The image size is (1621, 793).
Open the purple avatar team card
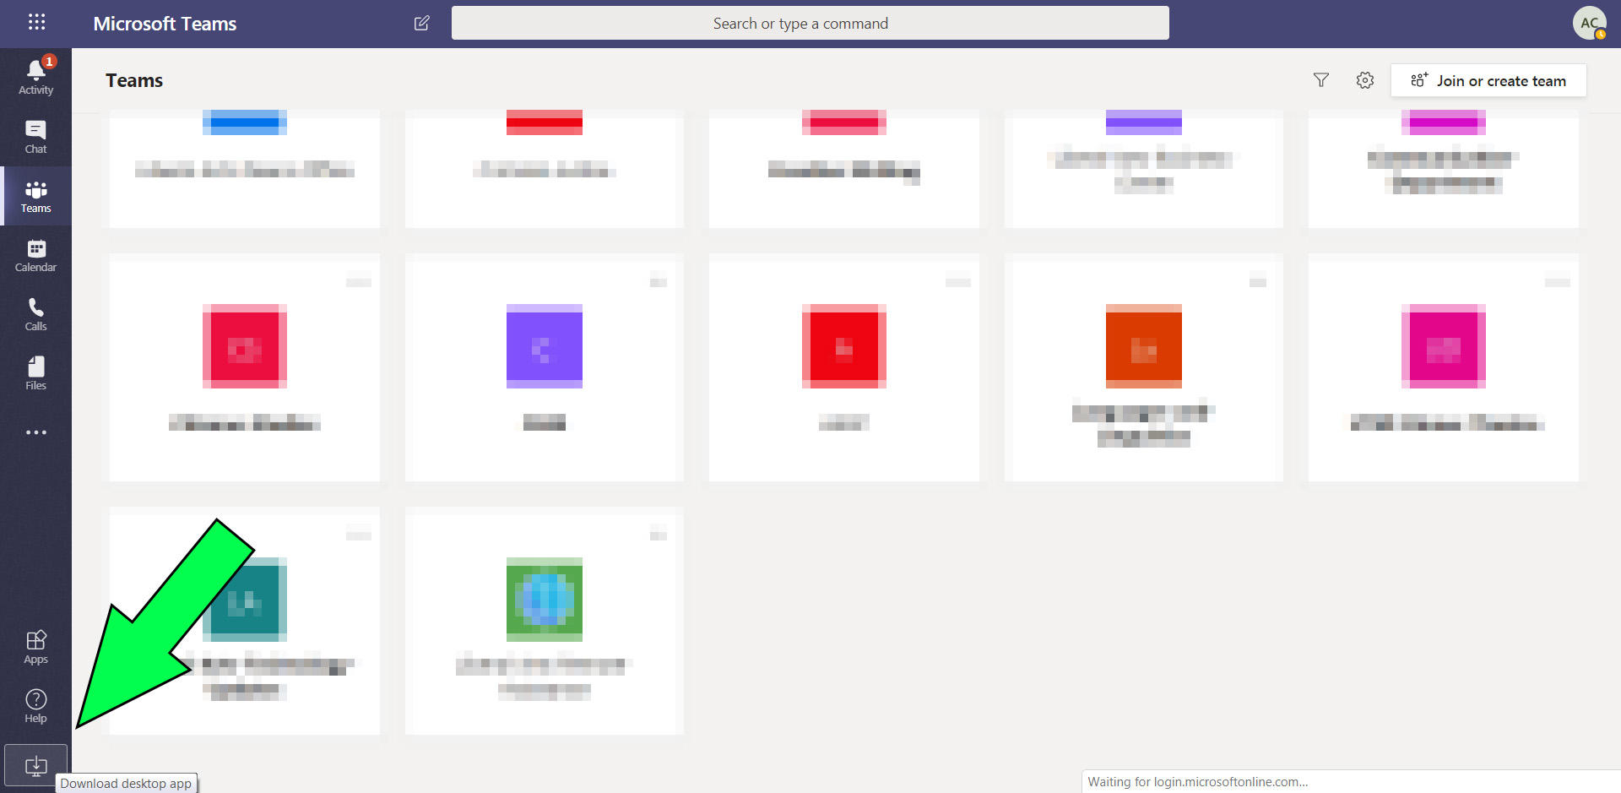pyautogui.click(x=545, y=367)
